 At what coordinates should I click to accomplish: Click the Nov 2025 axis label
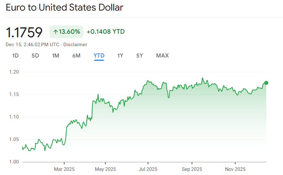(235, 169)
